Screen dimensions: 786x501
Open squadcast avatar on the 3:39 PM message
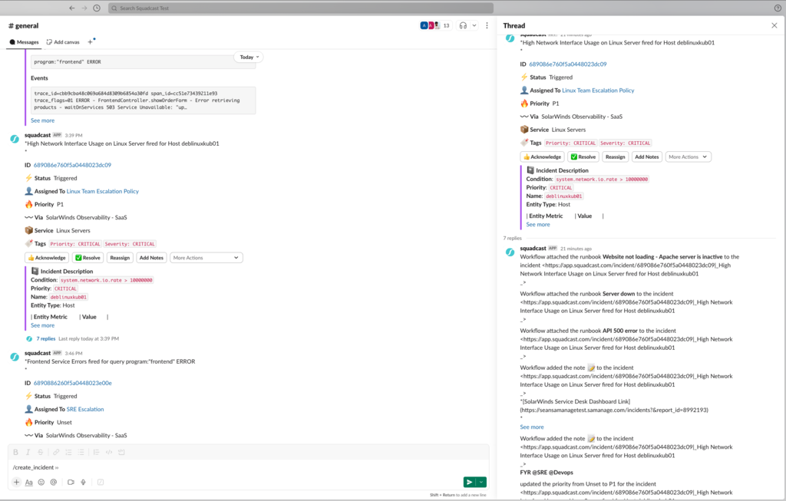tap(15, 139)
